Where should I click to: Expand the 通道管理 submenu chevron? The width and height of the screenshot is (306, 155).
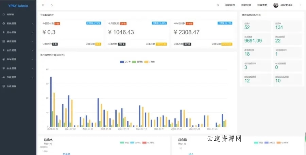click(x=32, y=42)
